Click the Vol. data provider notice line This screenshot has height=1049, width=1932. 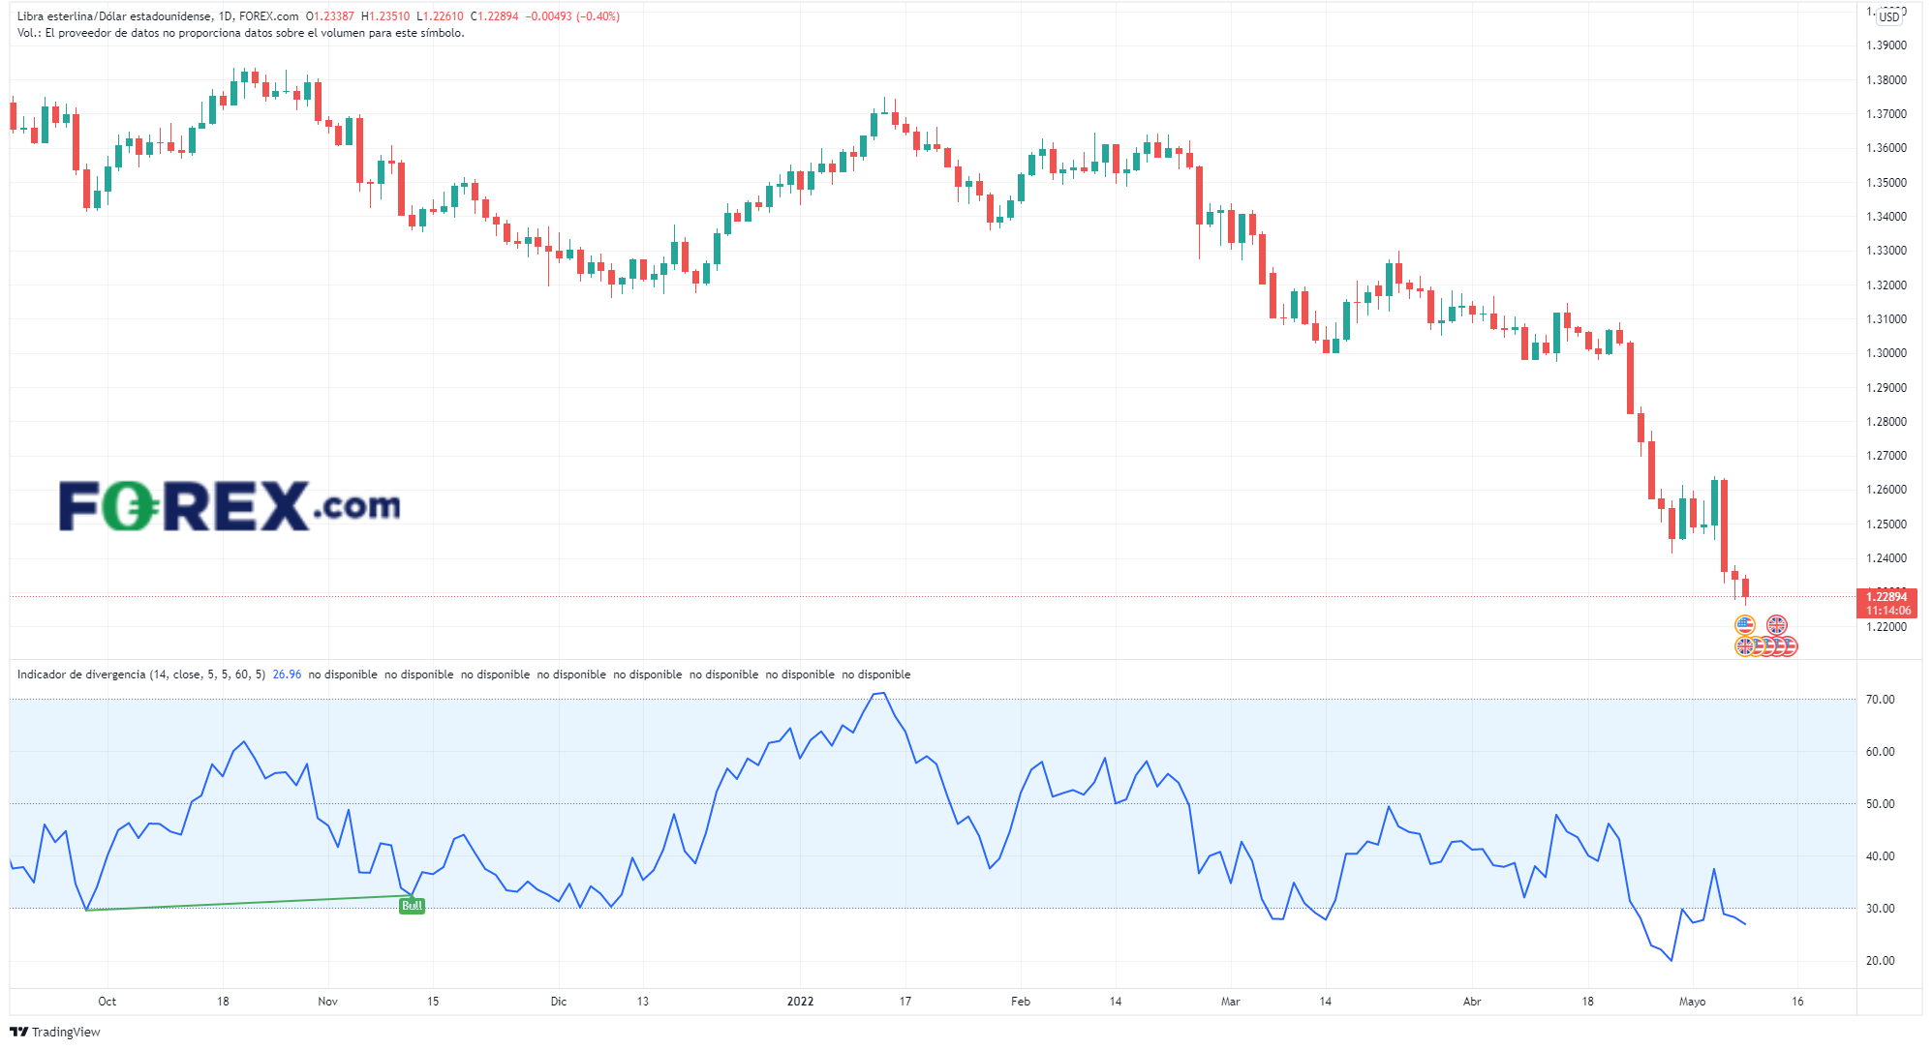pos(240,33)
